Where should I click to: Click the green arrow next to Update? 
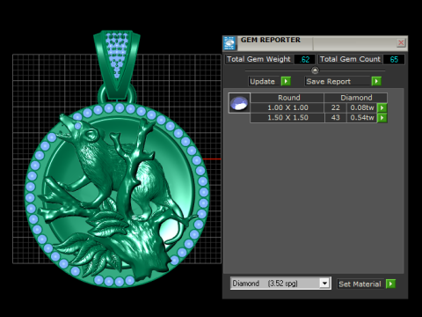(286, 81)
